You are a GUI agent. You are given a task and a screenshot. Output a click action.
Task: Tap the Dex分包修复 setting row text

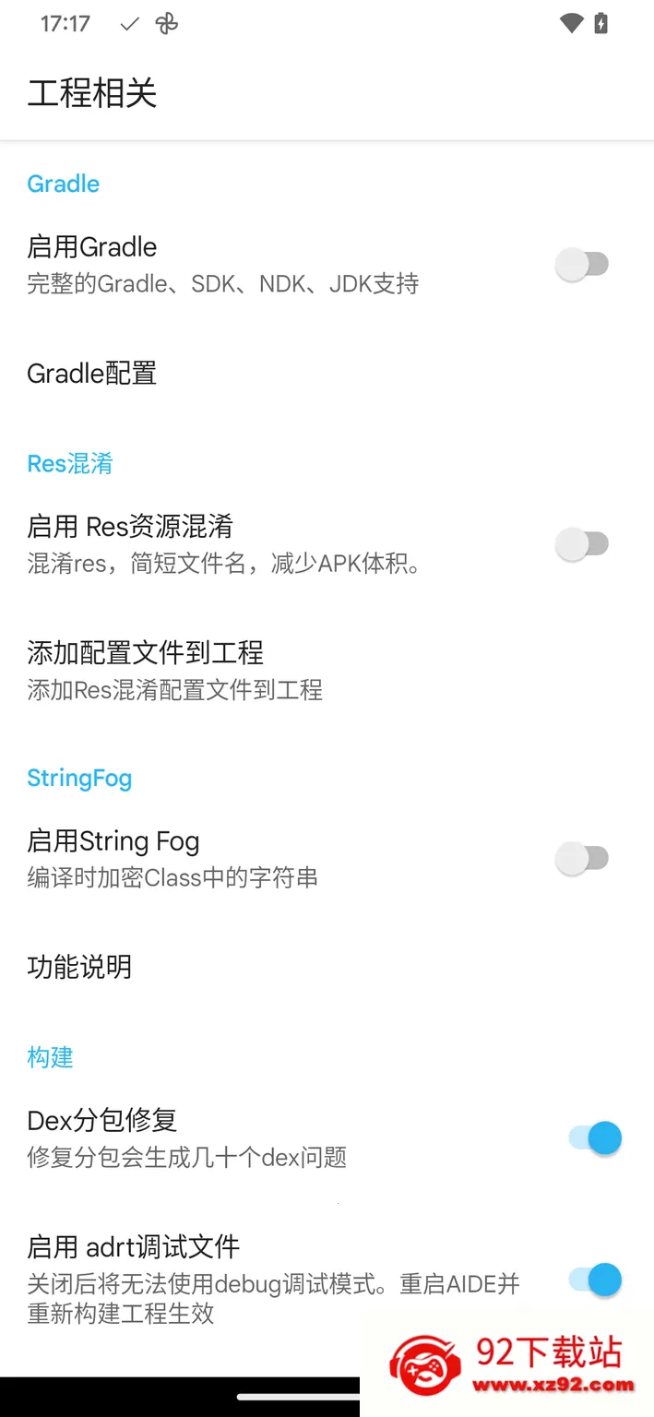(102, 1121)
